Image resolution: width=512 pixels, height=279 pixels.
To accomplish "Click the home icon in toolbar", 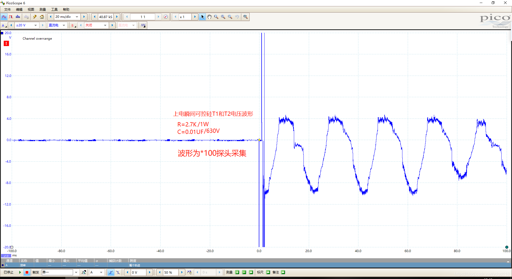I will [x=42, y=17].
